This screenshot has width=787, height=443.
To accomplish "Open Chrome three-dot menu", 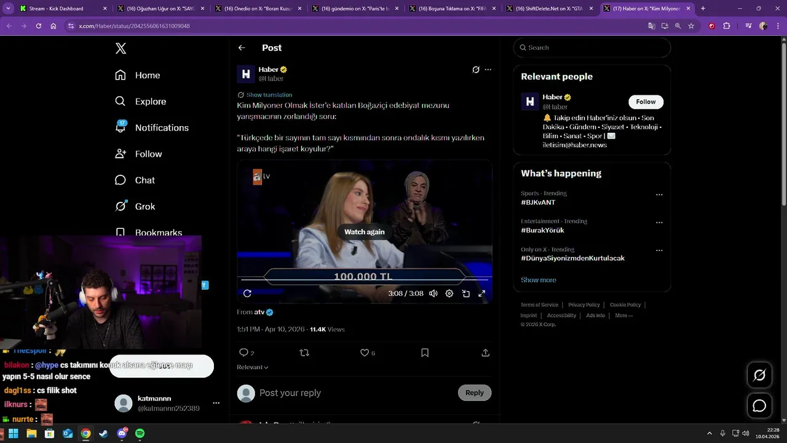I will (x=777, y=26).
